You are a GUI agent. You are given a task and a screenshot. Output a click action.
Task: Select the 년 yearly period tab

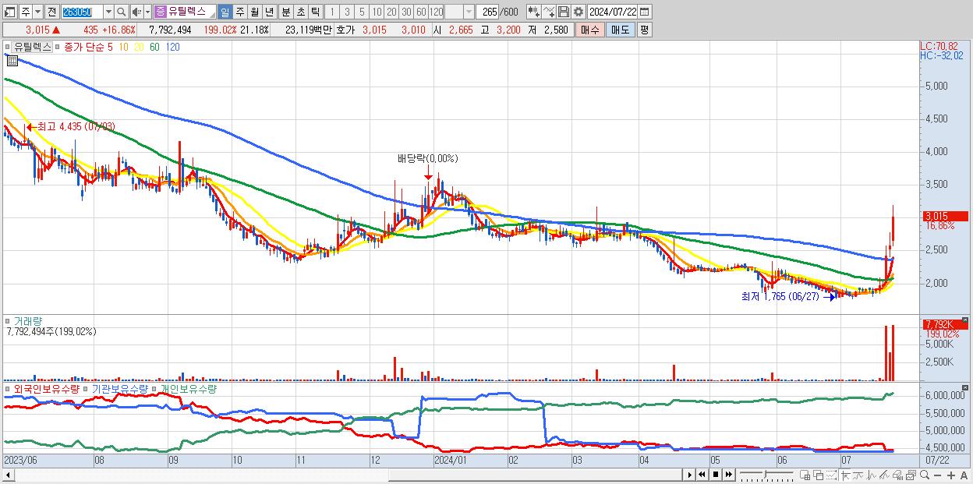(x=269, y=12)
